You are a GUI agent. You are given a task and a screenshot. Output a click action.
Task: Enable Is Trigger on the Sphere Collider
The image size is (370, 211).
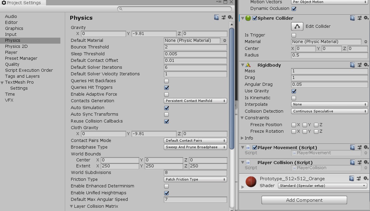294,35
